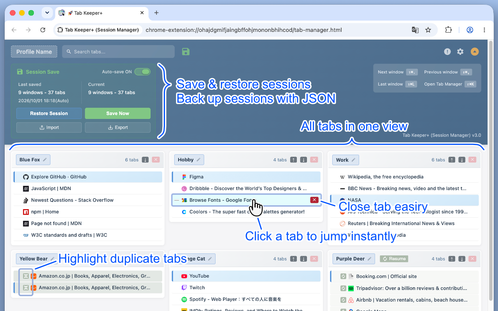The height and width of the screenshot is (311, 498).
Task: Resume the Purple Deer window
Action: [394, 259]
